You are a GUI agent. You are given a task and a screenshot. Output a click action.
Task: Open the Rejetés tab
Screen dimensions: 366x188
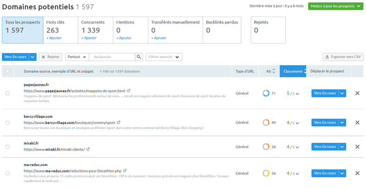point(268,30)
